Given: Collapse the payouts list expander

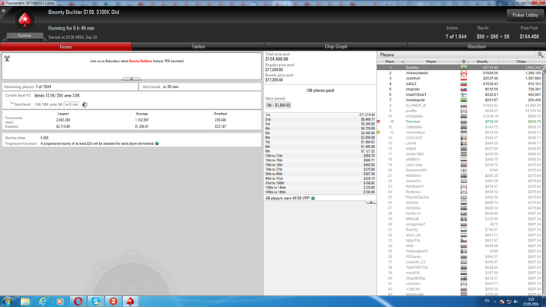Looking at the screenshot, I should click(370, 202).
